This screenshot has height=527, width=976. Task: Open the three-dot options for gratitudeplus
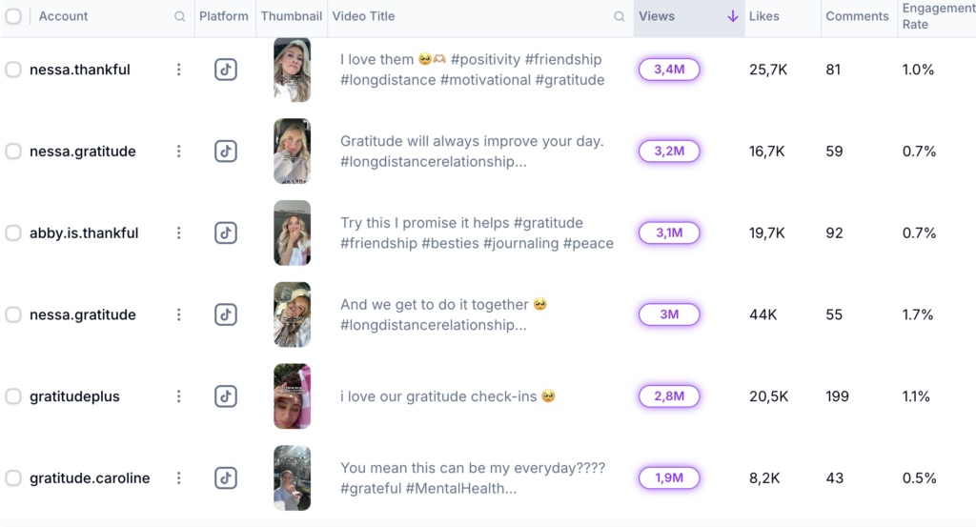(178, 396)
